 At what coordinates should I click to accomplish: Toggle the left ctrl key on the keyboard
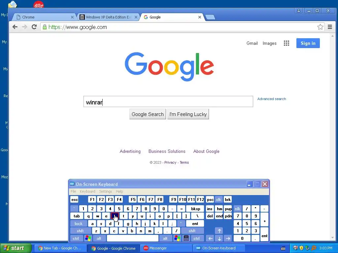(76, 239)
